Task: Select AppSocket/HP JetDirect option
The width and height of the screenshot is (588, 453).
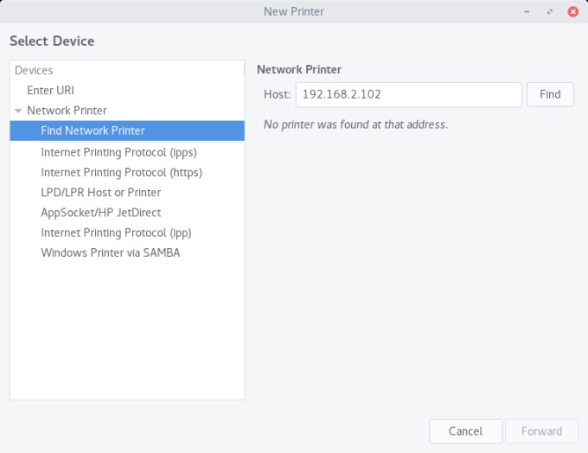Action: [100, 213]
